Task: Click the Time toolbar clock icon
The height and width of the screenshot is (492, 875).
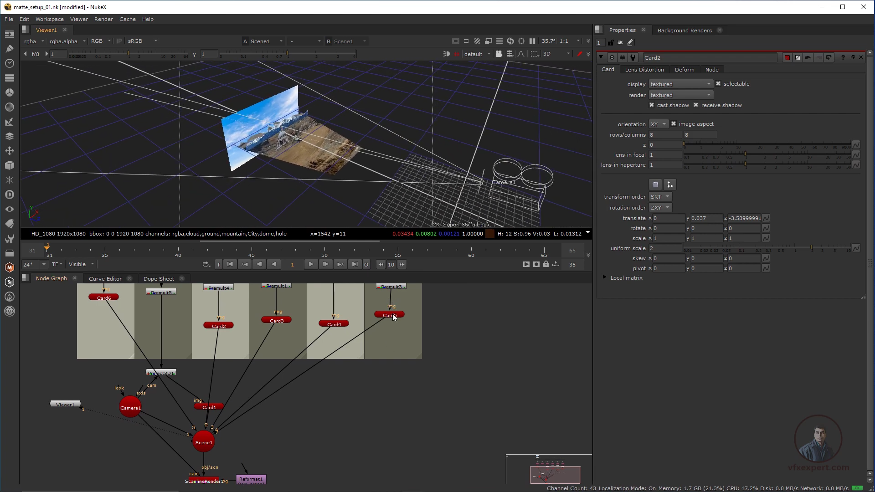Action: (x=9, y=63)
